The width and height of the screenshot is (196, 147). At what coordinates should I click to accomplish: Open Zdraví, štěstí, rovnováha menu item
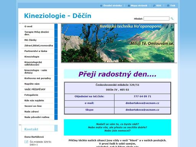[38, 46]
